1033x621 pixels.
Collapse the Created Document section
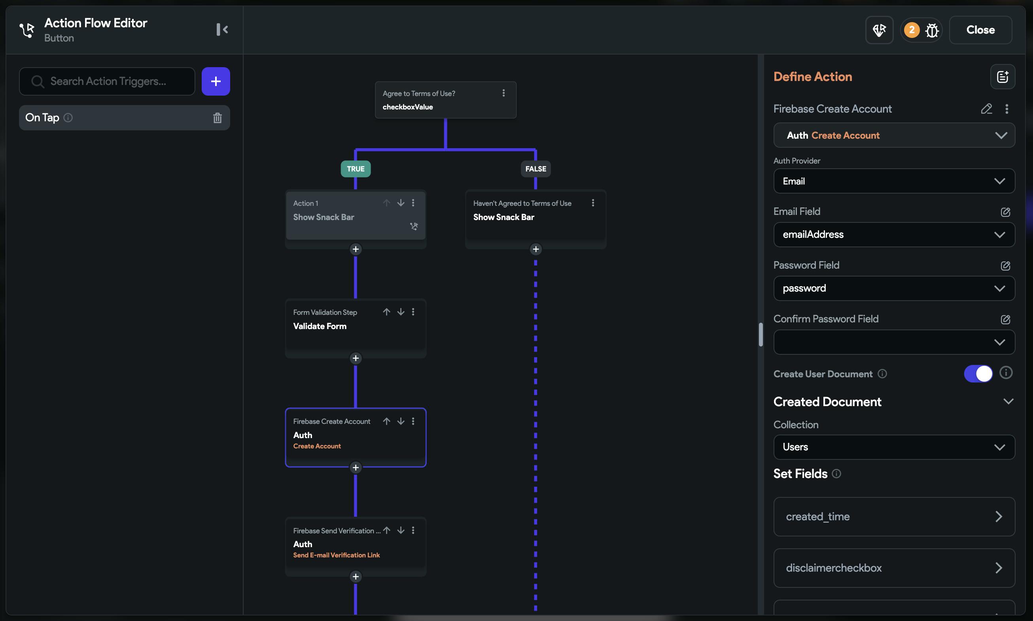(x=1008, y=401)
